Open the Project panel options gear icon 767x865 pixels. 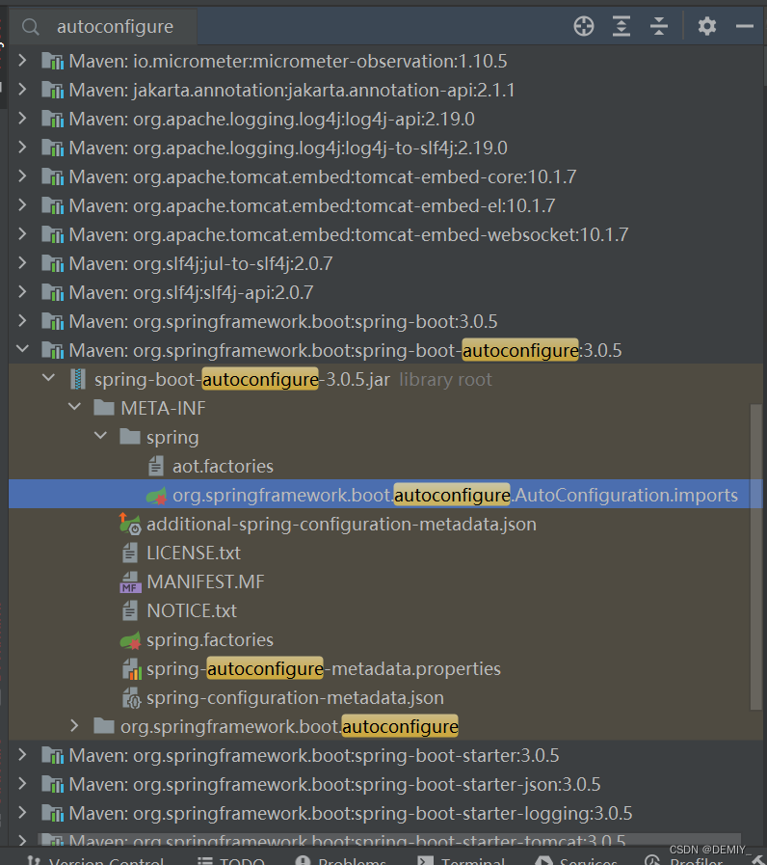pos(706,26)
